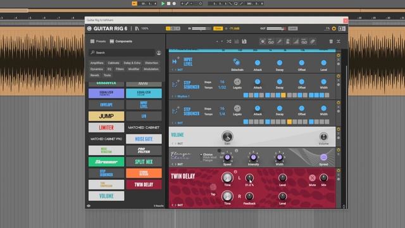Select the LIMITER component

(106, 127)
